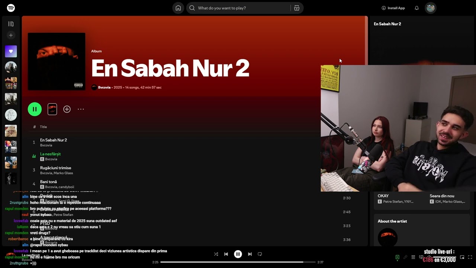Toggle album preview thumbnail button
This screenshot has width=476, height=268.
(52, 109)
